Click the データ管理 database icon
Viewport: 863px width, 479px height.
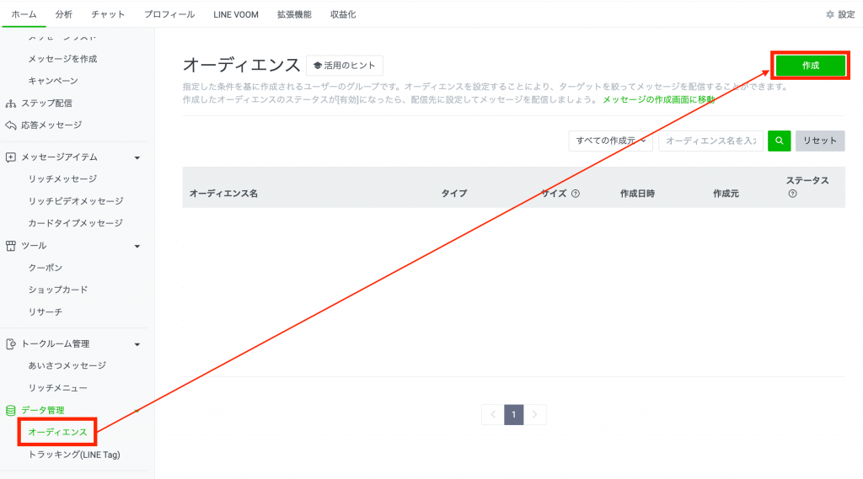[10, 410]
